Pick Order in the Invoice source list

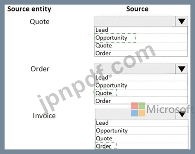(142, 146)
